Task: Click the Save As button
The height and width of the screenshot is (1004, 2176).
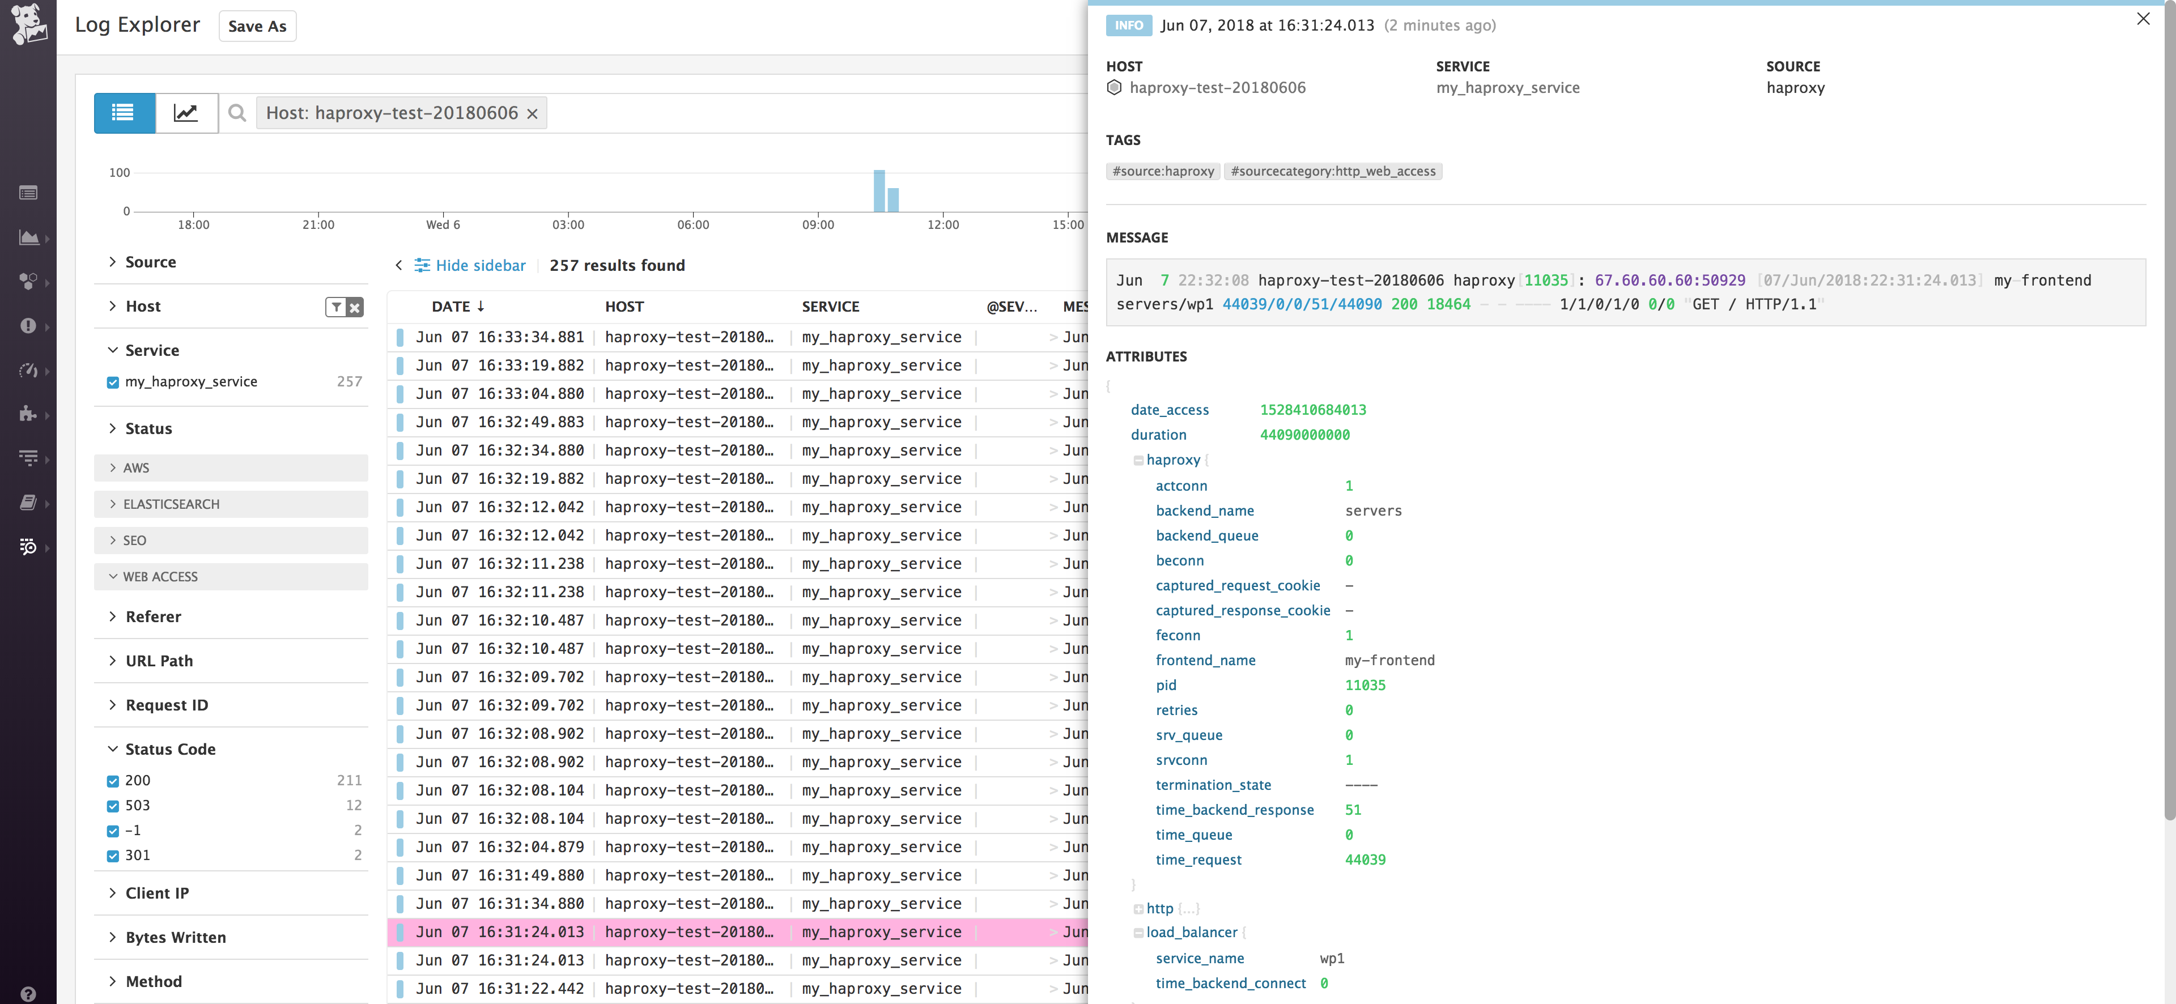Action: [257, 26]
